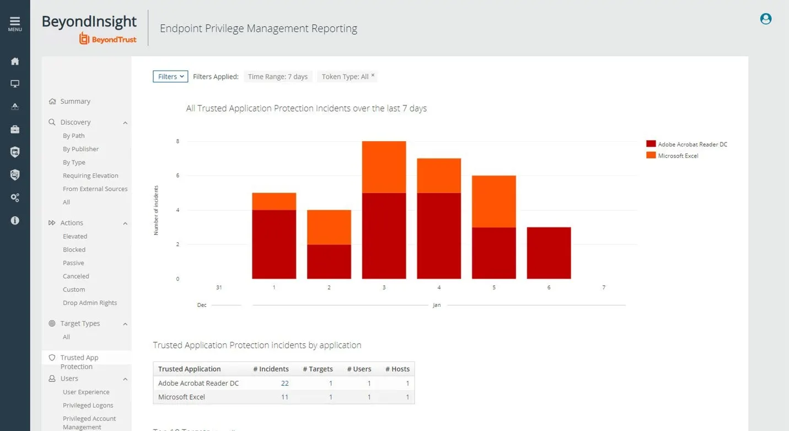This screenshot has height=431, width=789.
Task: Open Passive actions report
Action: click(73, 263)
